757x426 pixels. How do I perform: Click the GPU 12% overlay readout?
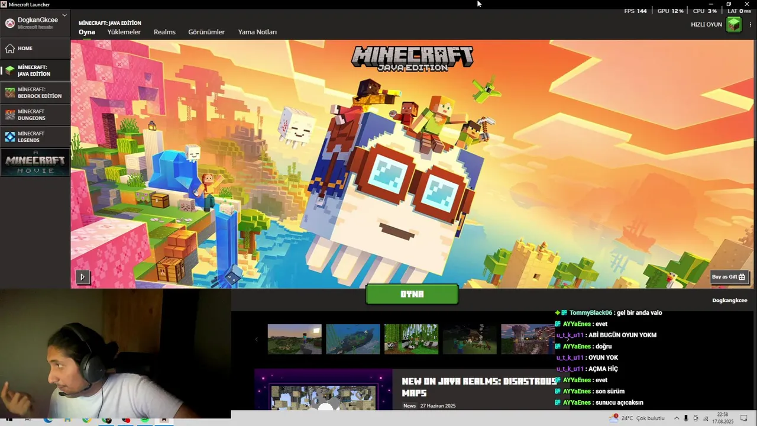[x=671, y=11]
